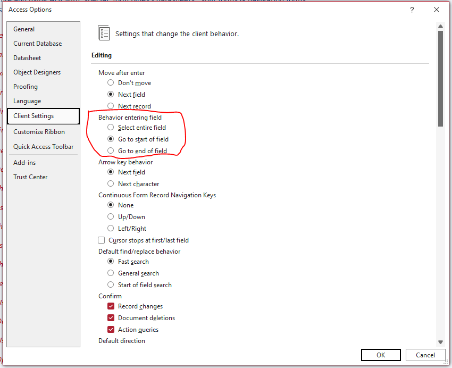
Task: Switch to Current Database settings
Action: click(x=37, y=44)
